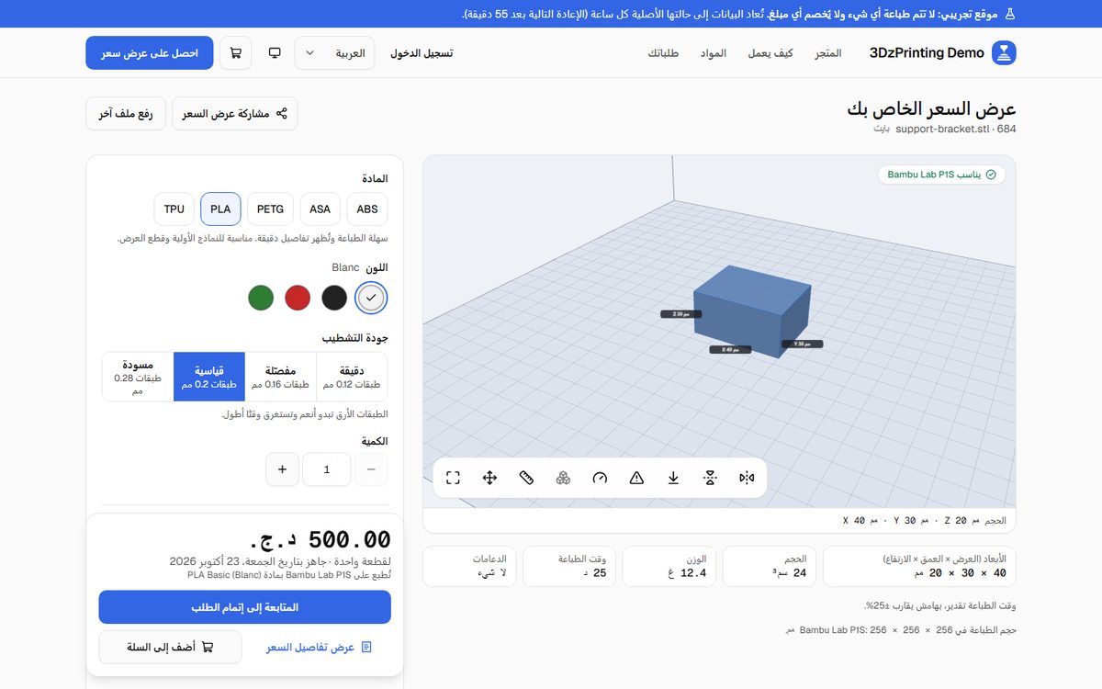The width and height of the screenshot is (1102, 689).
Task: Open the العربية language dropdown
Action: tap(335, 52)
